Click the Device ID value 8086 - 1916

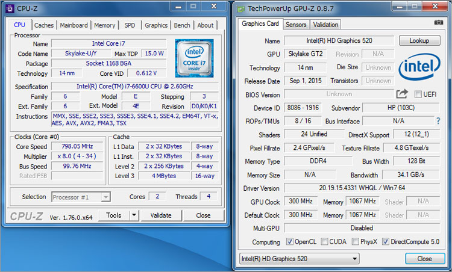click(303, 108)
